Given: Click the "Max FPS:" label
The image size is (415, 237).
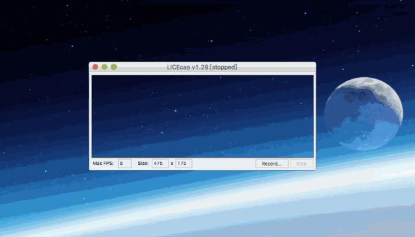Looking at the screenshot, I should click(x=103, y=163).
